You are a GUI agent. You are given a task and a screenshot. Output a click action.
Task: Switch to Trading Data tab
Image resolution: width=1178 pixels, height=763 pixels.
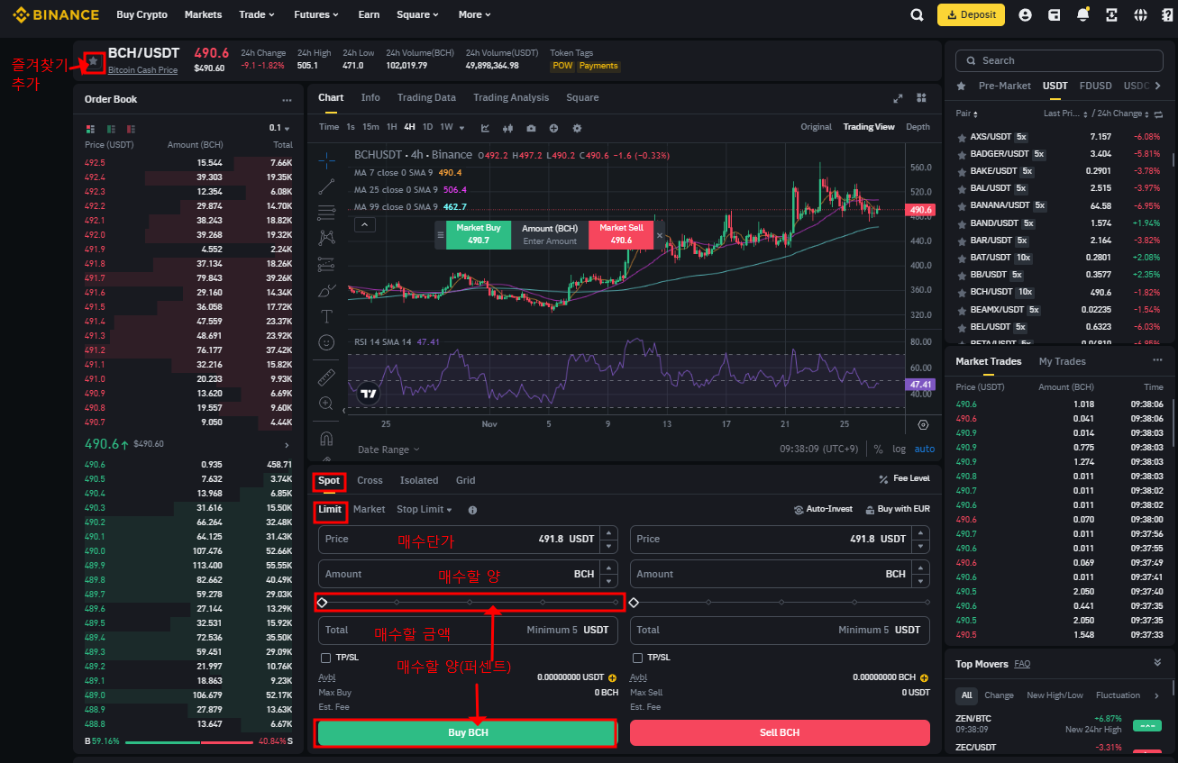[426, 97]
